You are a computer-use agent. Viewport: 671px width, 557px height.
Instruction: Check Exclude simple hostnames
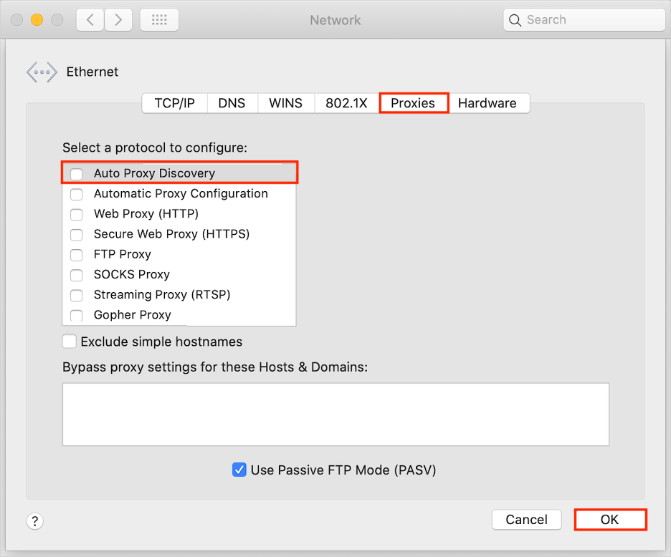pyautogui.click(x=69, y=342)
